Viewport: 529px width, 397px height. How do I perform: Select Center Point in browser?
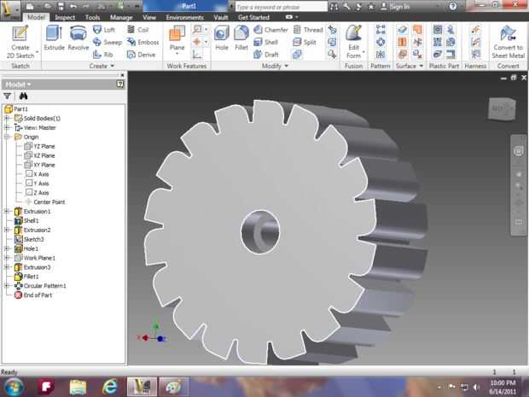coord(45,201)
